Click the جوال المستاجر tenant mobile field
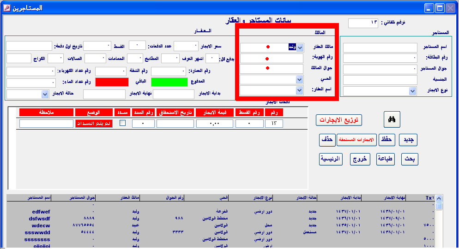 coord(380,69)
